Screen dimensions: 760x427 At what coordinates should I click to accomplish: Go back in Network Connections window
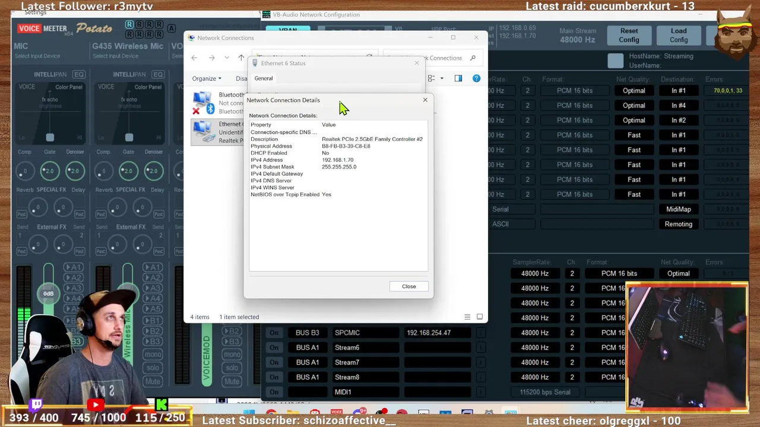coord(194,58)
